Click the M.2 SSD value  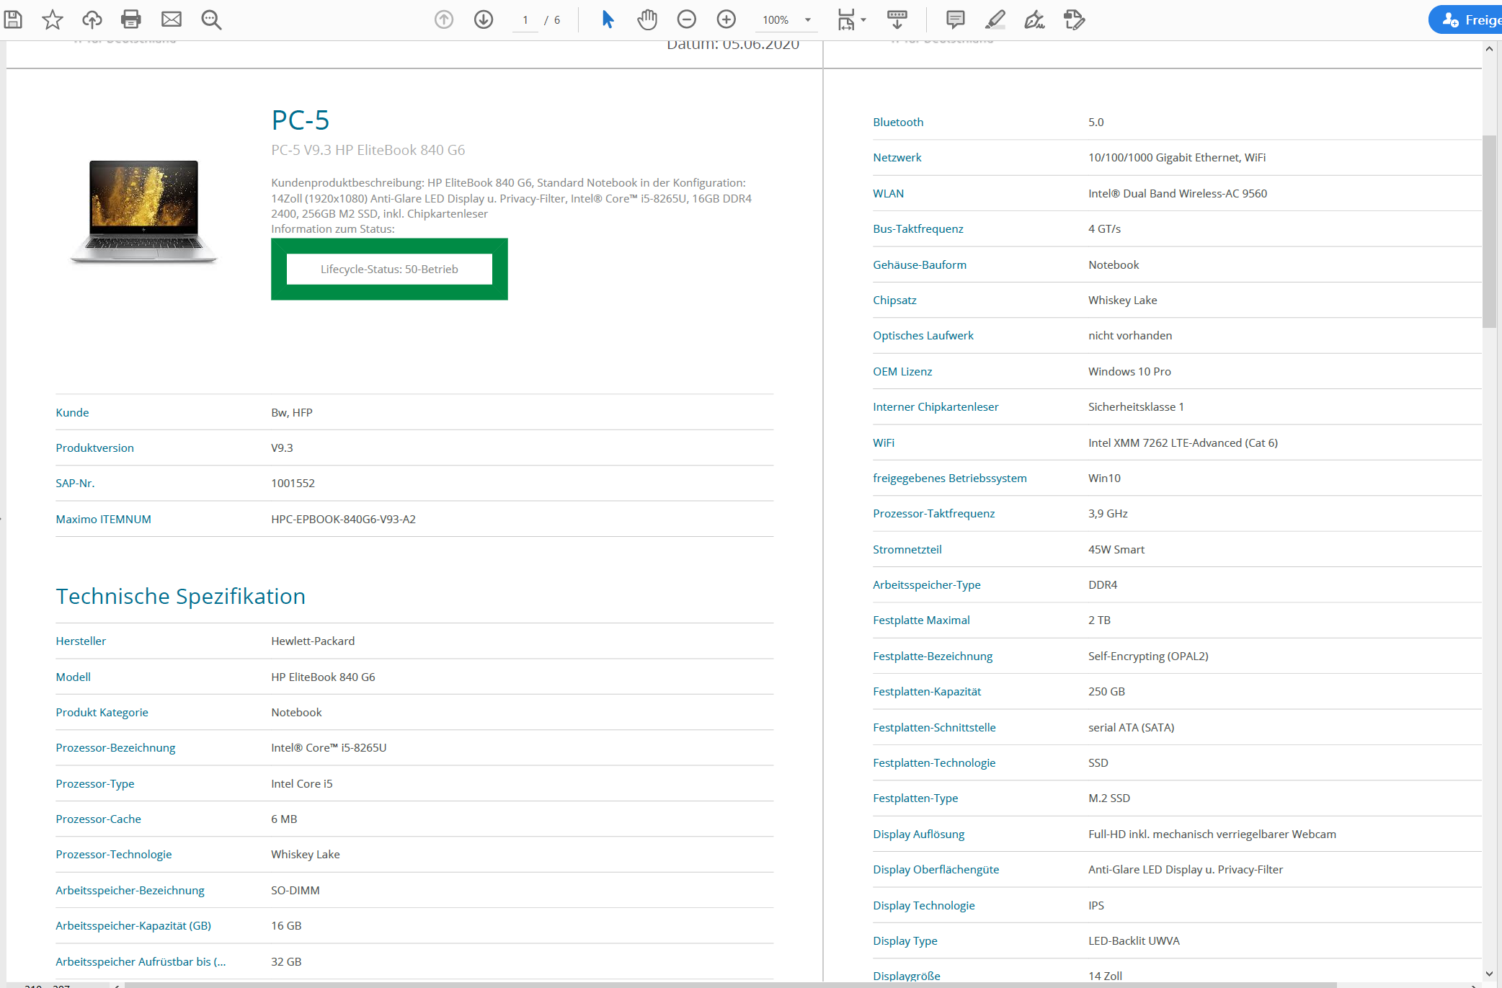(x=1109, y=798)
